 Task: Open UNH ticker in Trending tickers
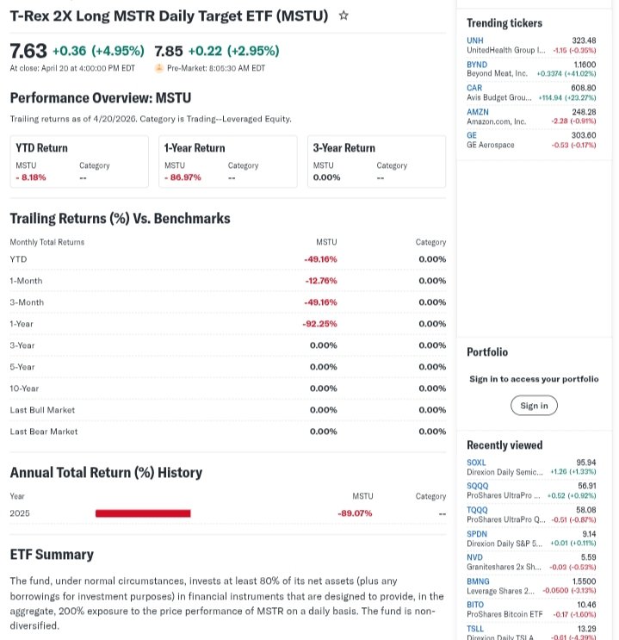pos(475,40)
